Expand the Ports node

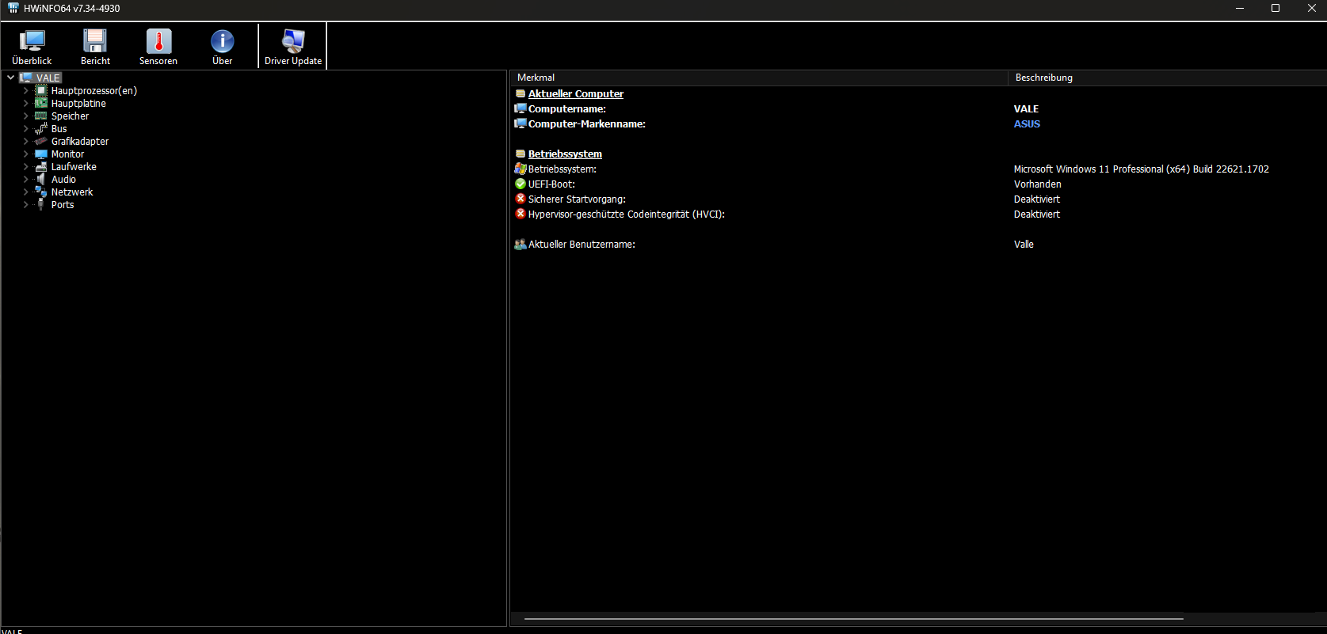point(25,204)
